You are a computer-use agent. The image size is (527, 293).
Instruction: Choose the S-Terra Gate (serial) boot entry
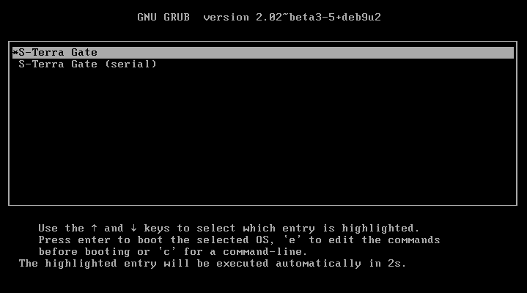(87, 64)
